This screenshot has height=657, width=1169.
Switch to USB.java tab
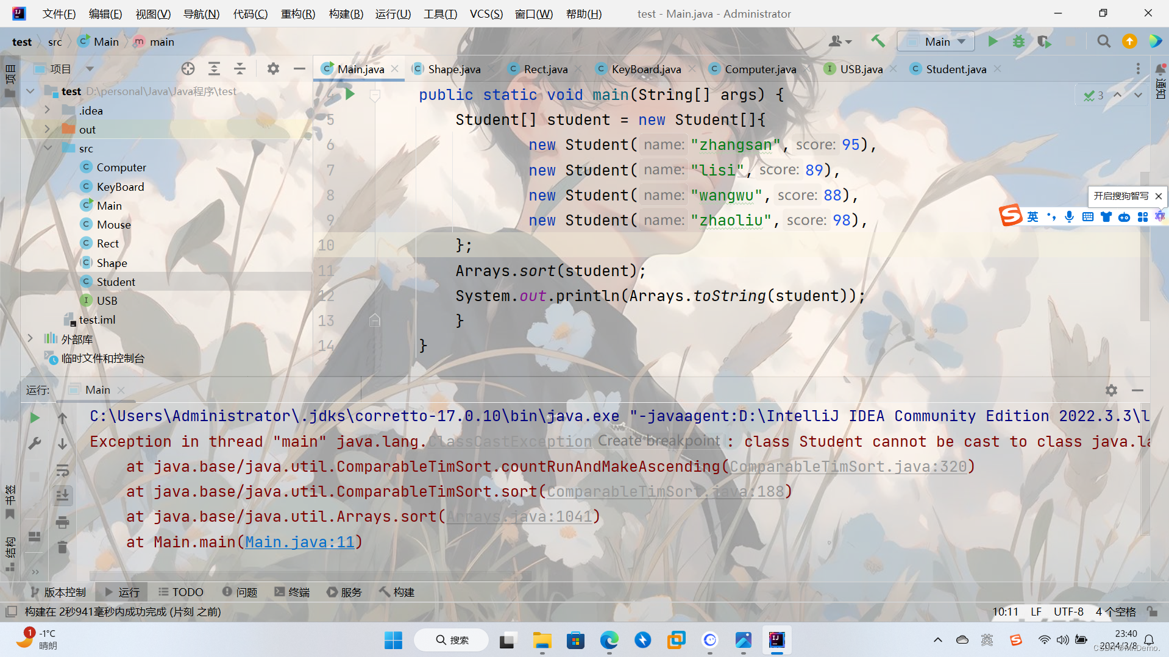point(861,69)
